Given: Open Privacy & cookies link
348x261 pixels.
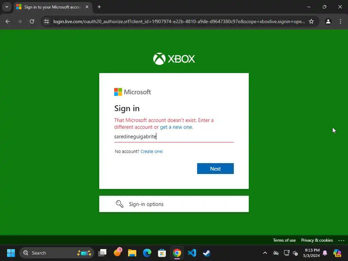Looking at the screenshot, I should [317, 240].
